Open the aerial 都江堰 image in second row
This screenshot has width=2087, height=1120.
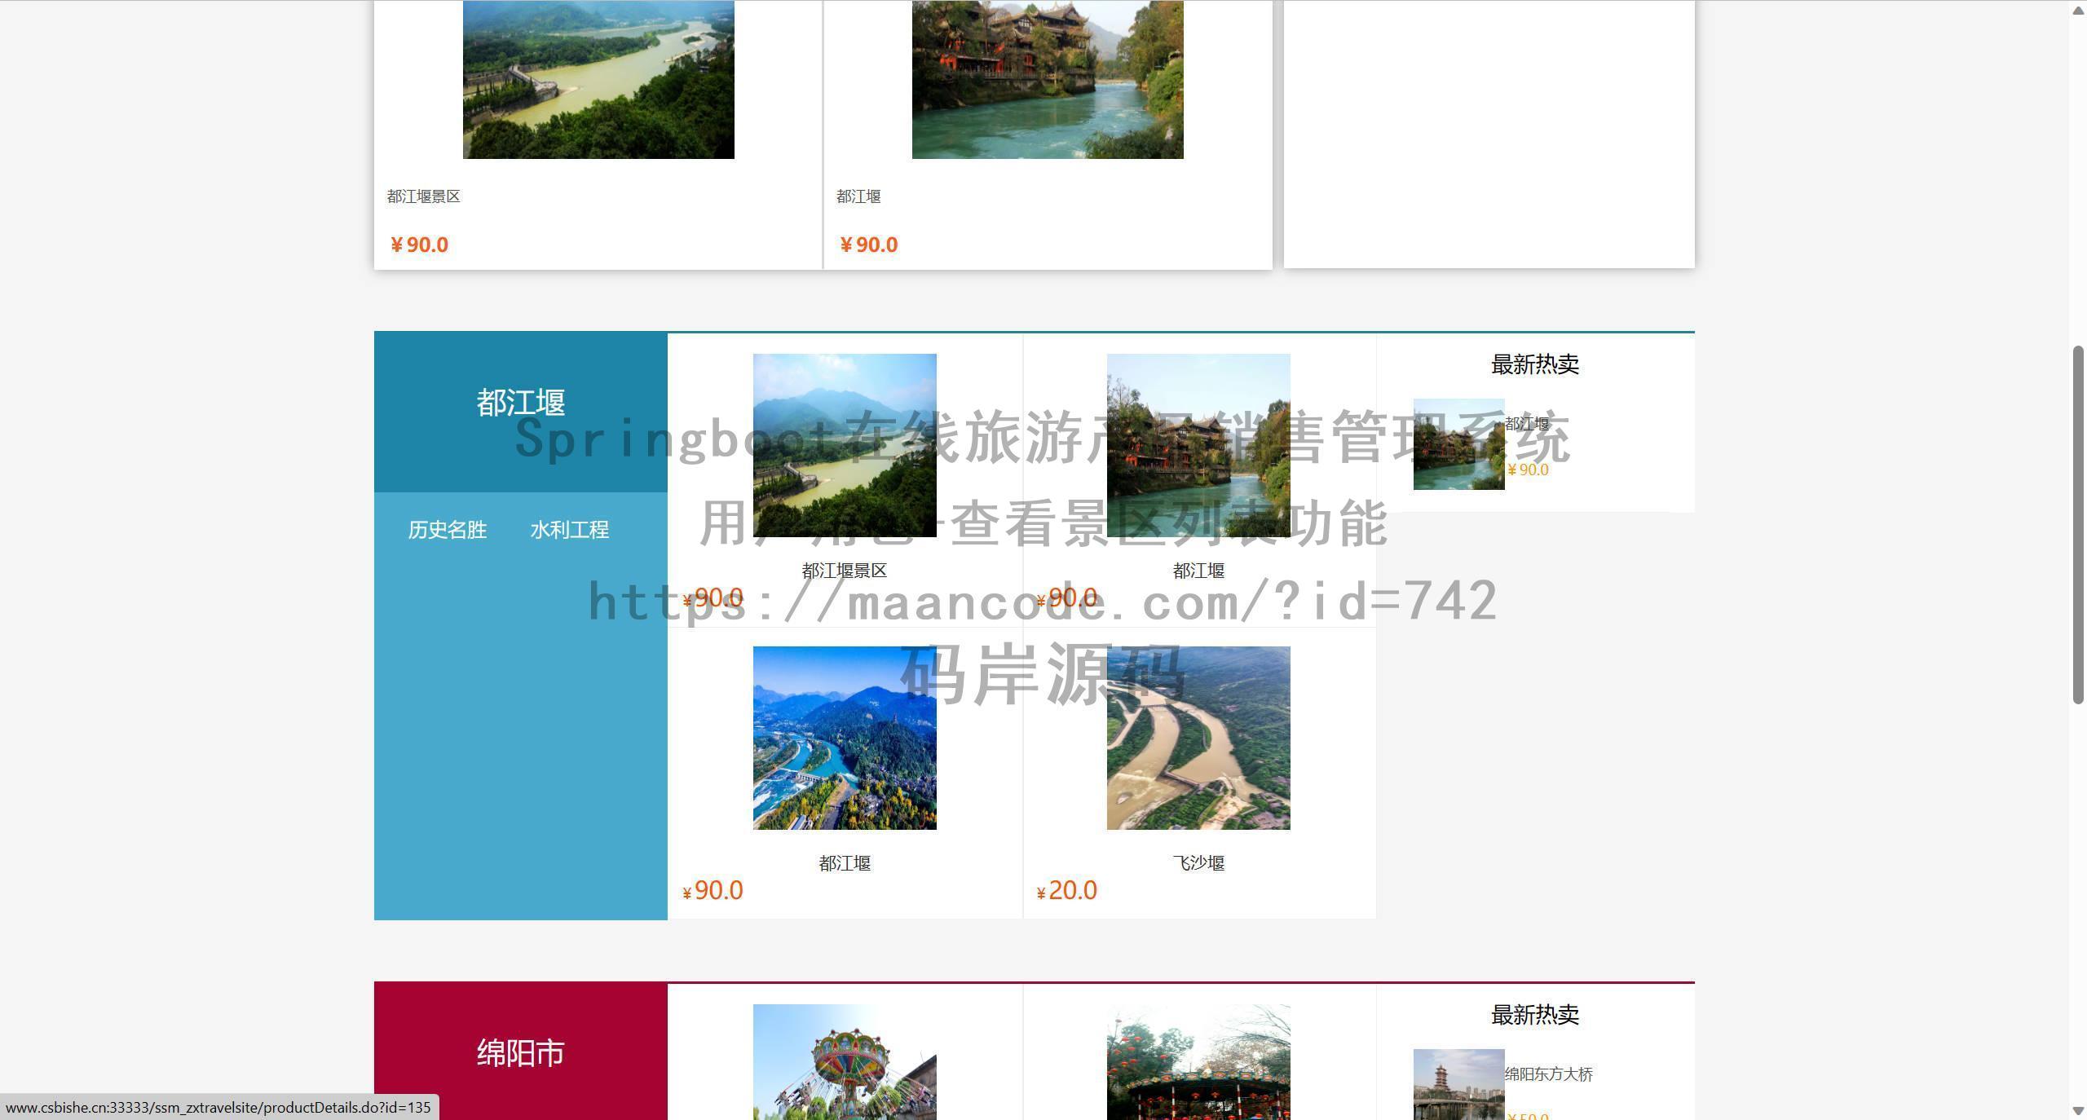click(845, 738)
